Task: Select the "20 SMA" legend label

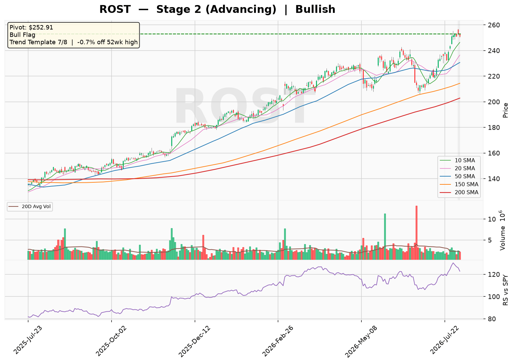Action: 465,168
